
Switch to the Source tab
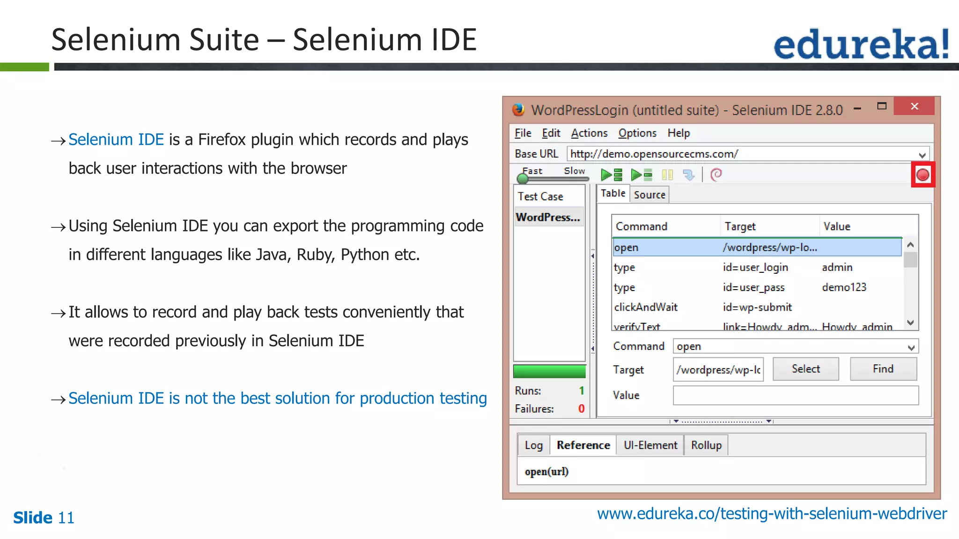click(x=649, y=195)
